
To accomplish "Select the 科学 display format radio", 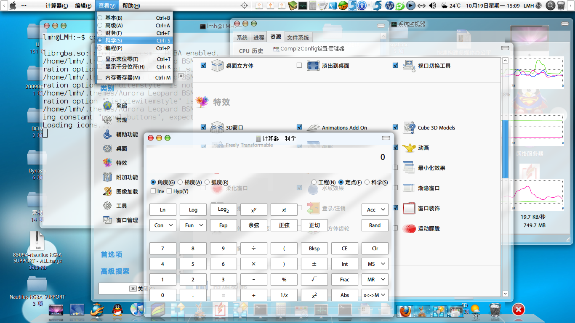I will 367,182.
